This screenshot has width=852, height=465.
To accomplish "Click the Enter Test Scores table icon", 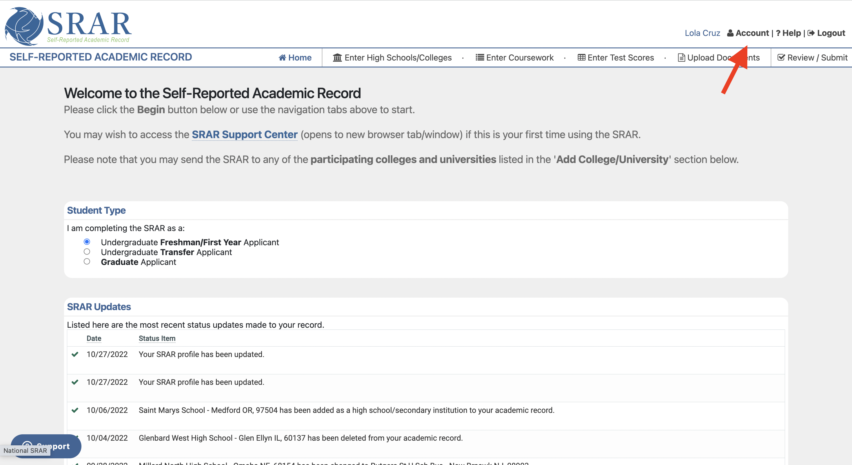I will (581, 58).
